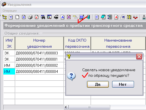Click the greyed linked boxes icon
The width and height of the screenshot is (146, 110).
(75, 17)
